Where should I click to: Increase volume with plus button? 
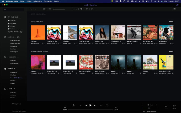(157, 105)
